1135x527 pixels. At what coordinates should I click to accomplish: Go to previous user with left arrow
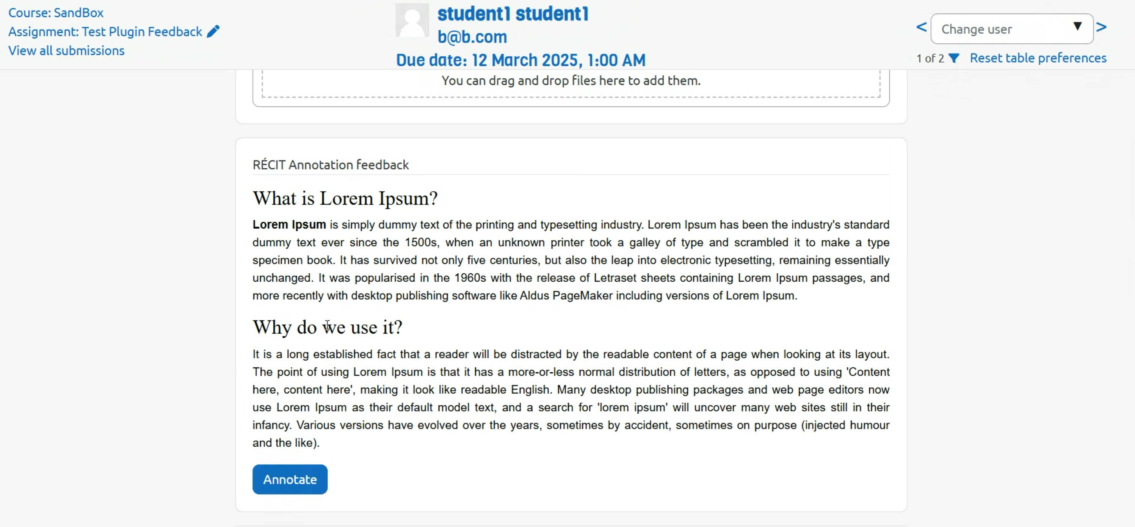(x=921, y=27)
